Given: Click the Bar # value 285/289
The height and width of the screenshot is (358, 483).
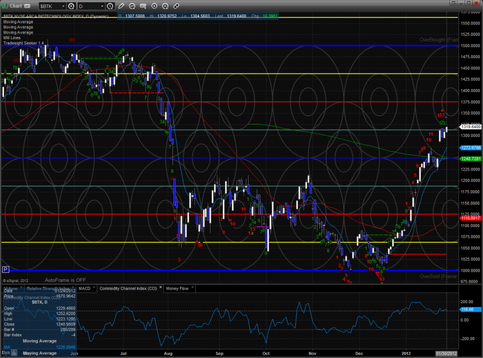Looking at the screenshot, I should pyautogui.click(x=68, y=330).
